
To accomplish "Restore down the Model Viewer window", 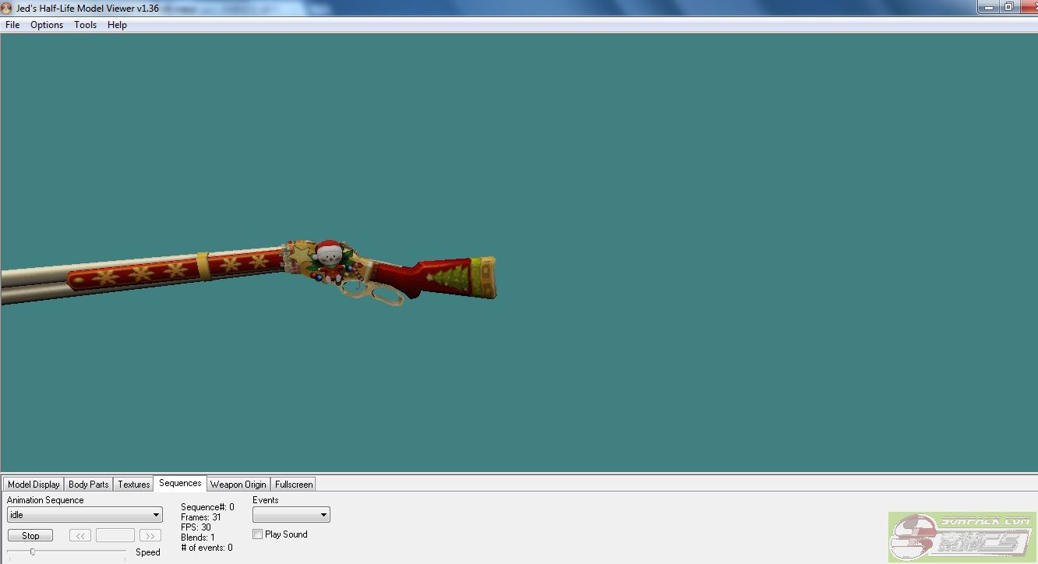I will click(x=1008, y=7).
